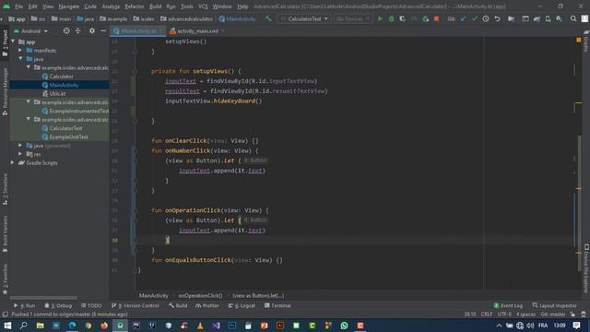
Task: Open WhatsApp from Windows taskbar
Action: (x=344, y=326)
